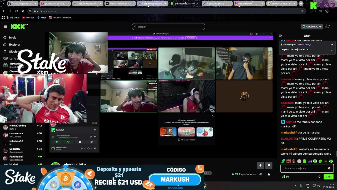The width and height of the screenshot is (337, 190).
Task: Go to Inicio in the sidebar
Action: [10, 37]
